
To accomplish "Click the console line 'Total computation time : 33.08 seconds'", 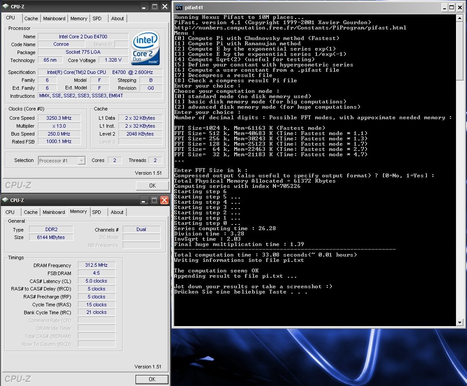I will (x=266, y=255).
